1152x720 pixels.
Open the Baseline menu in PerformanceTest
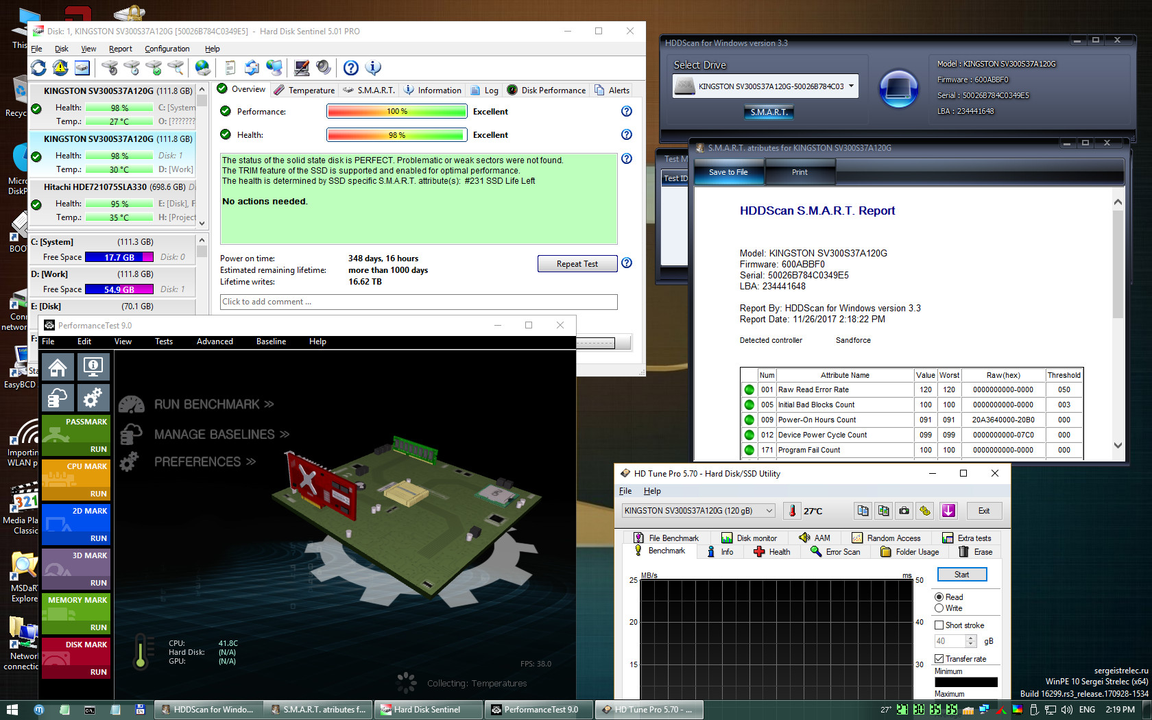point(271,341)
